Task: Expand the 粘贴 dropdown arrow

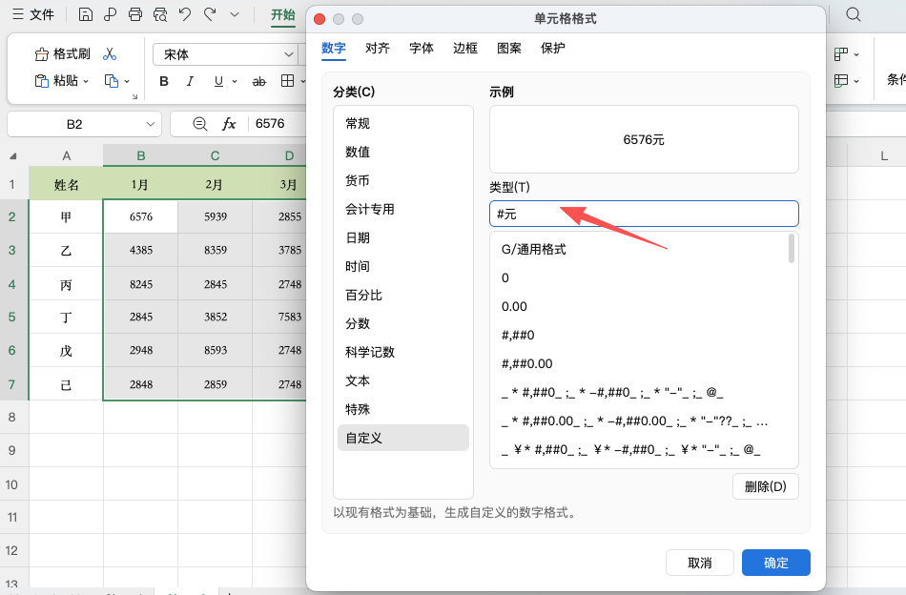Action: (x=86, y=81)
